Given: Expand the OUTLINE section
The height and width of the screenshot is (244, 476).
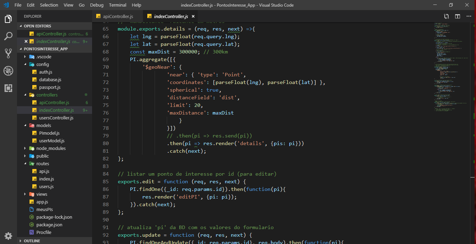Looking at the screenshot, I should click(x=31, y=241).
